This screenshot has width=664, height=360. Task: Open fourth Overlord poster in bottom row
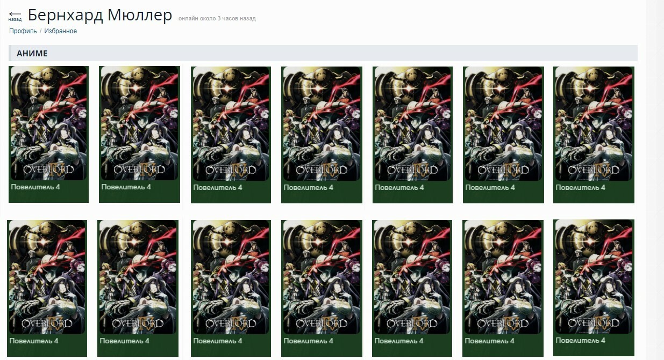322,277
